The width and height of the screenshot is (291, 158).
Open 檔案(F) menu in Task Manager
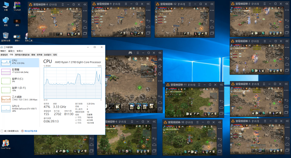click(3, 51)
